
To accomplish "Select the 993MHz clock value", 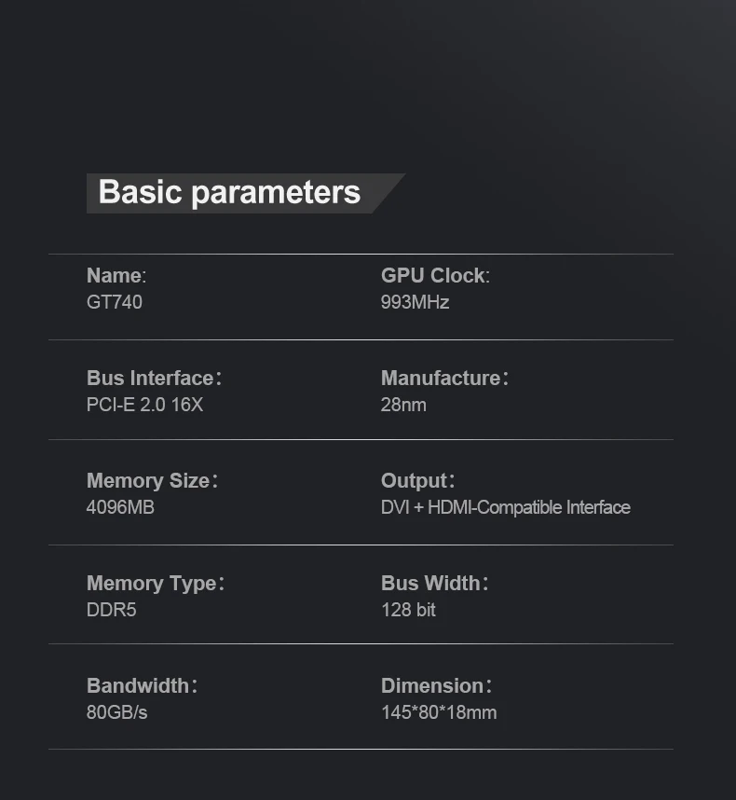I will click(415, 302).
